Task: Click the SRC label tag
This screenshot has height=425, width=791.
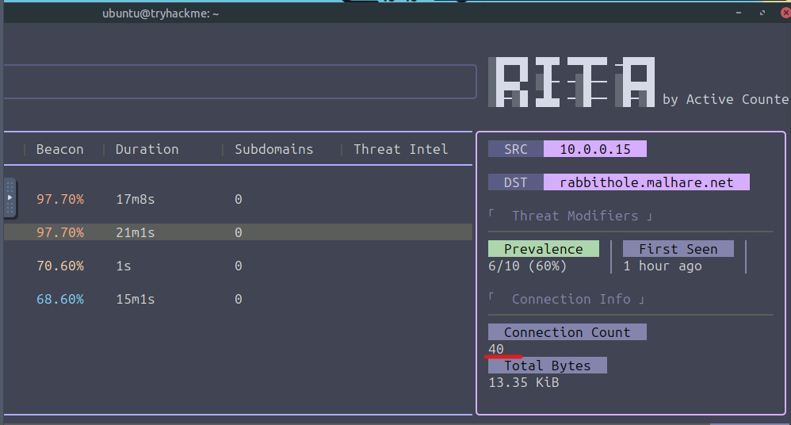Action: coord(515,149)
